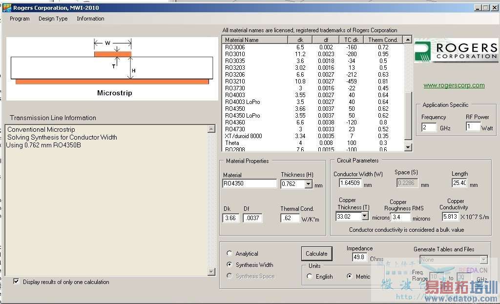Click 'Using 0.762 mm RO4350B' result line
This screenshot has width=500, height=304.
(x=43, y=145)
